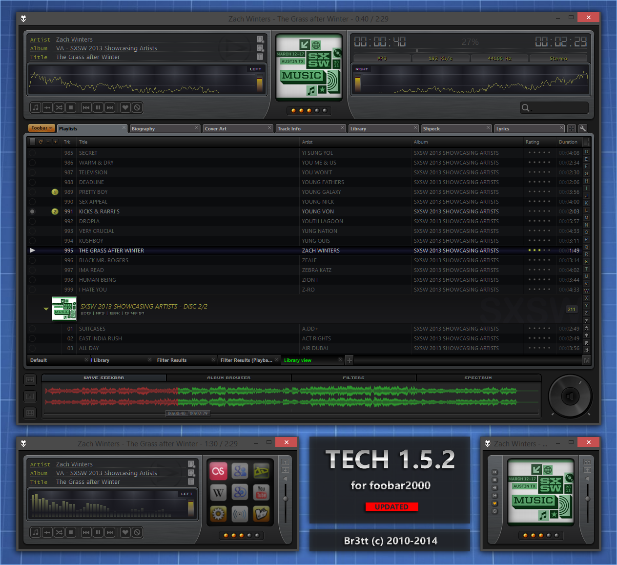Open settings wrench icon next to tabs
617x565 pixels.
click(x=582, y=128)
